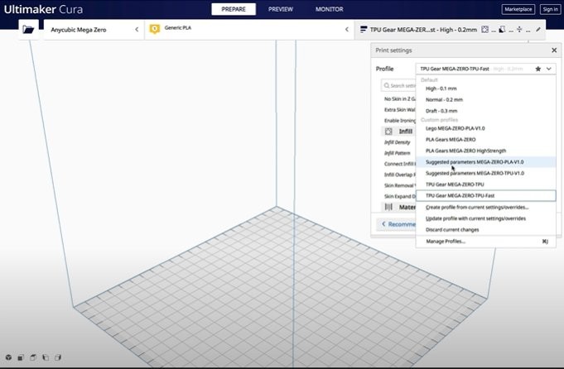The width and height of the screenshot is (564, 369).
Task: Switch to left side view icon
Action: pyautogui.click(x=46, y=358)
